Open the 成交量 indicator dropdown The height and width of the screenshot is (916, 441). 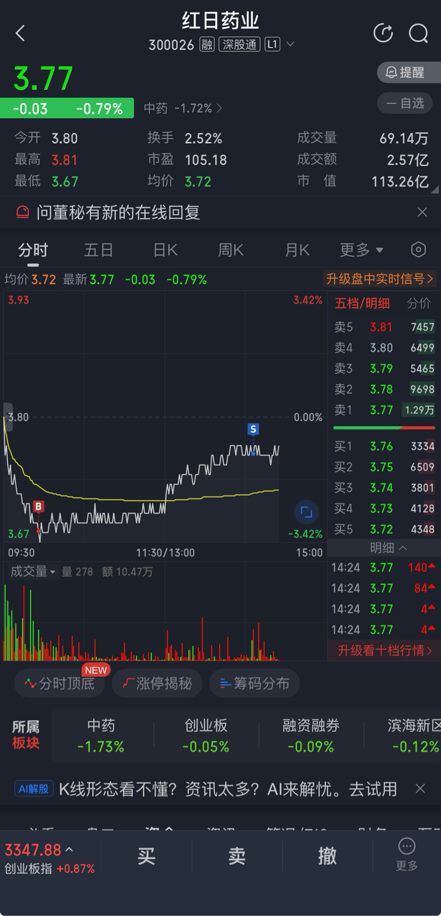coord(33,571)
